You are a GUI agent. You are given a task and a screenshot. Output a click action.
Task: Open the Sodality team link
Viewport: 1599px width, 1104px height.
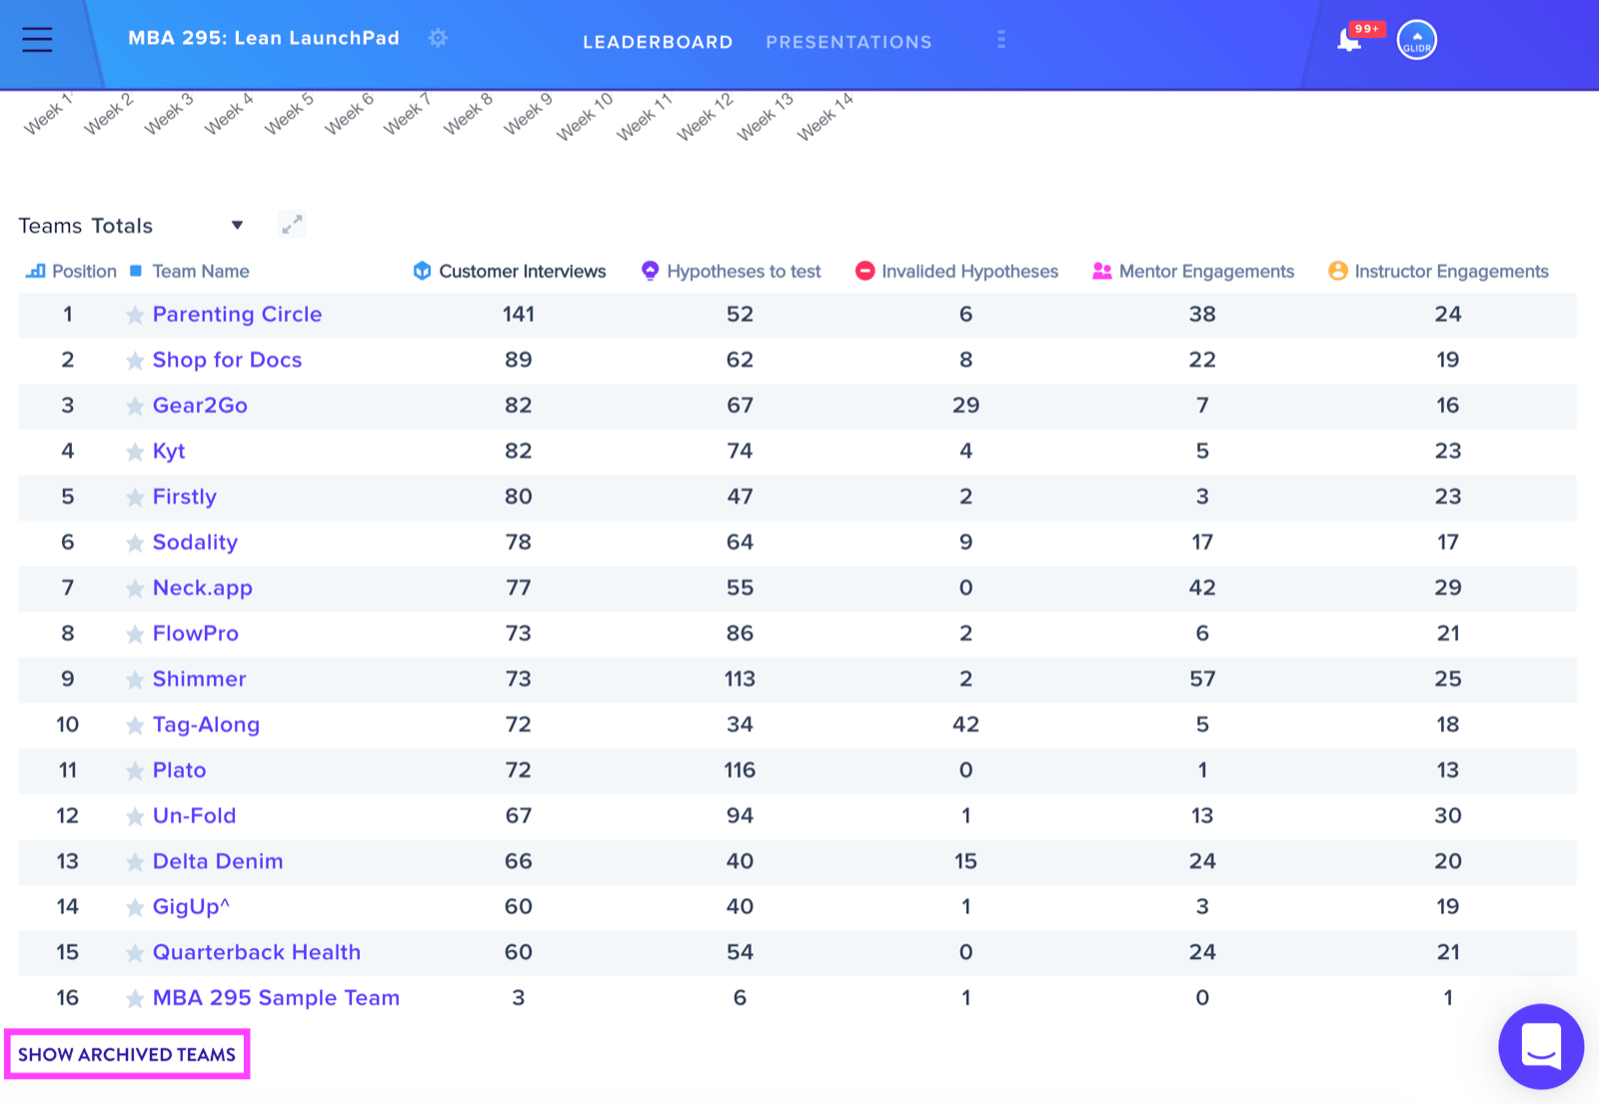pyautogui.click(x=195, y=542)
